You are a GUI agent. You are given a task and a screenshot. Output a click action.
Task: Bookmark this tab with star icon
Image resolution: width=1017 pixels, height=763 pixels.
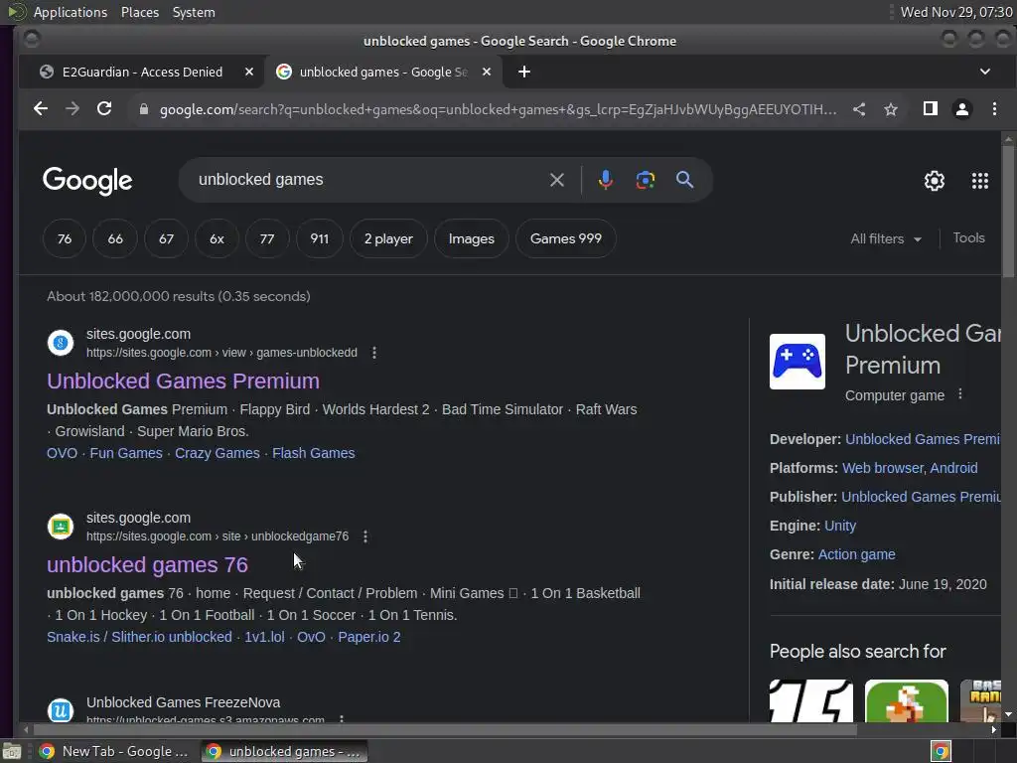(891, 109)
